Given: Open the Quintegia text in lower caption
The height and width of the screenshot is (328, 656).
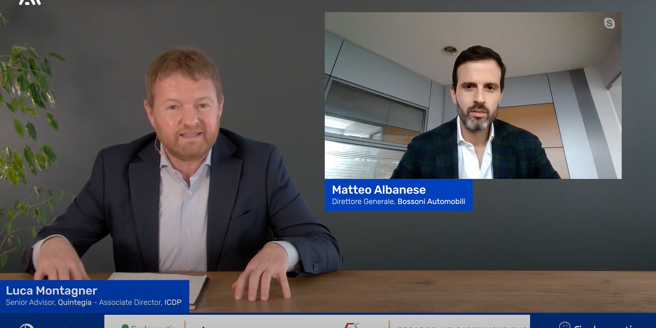Looking at the screenshot, I should [x=74, y=302].
